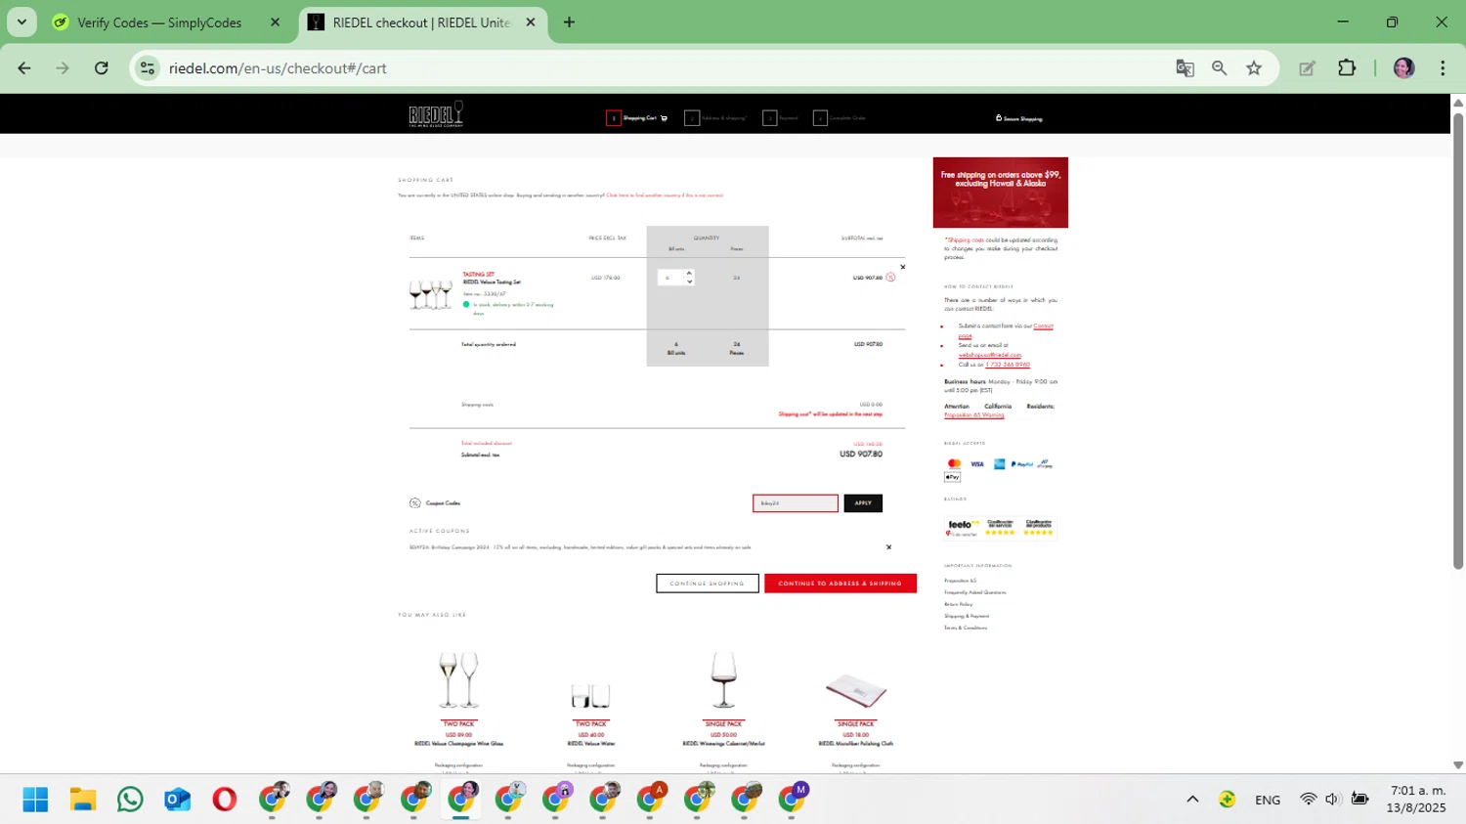Open the ENG language selector
Image resolution: width=1466 pixels, height=824 pixels.
(1268, 800)
